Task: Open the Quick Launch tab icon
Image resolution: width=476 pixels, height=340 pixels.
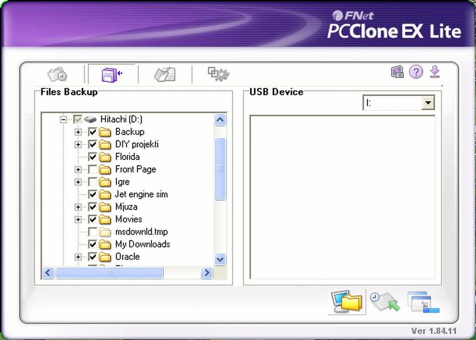Action: tap(57, 74)
